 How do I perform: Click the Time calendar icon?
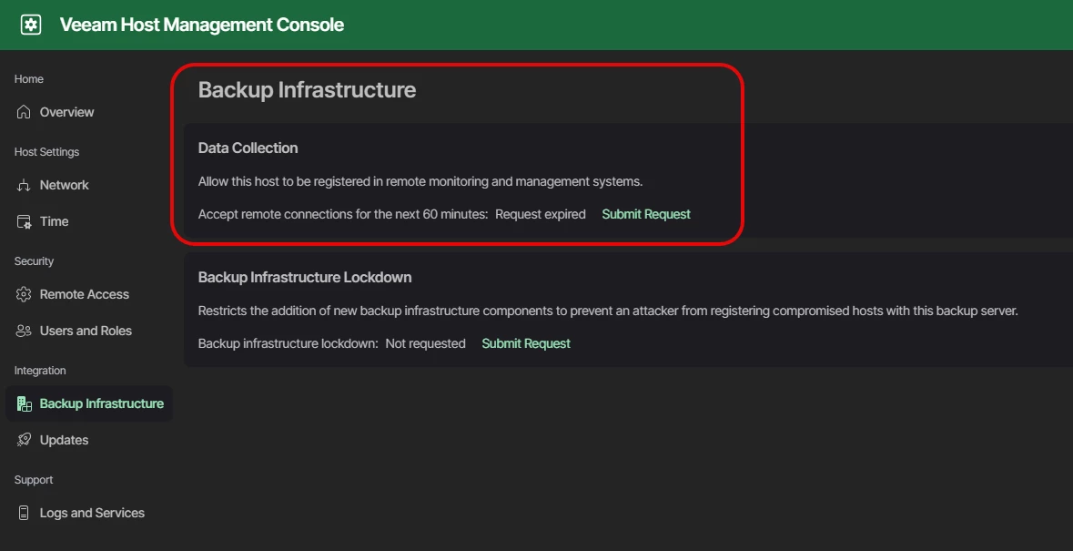(x=24, y=221)
